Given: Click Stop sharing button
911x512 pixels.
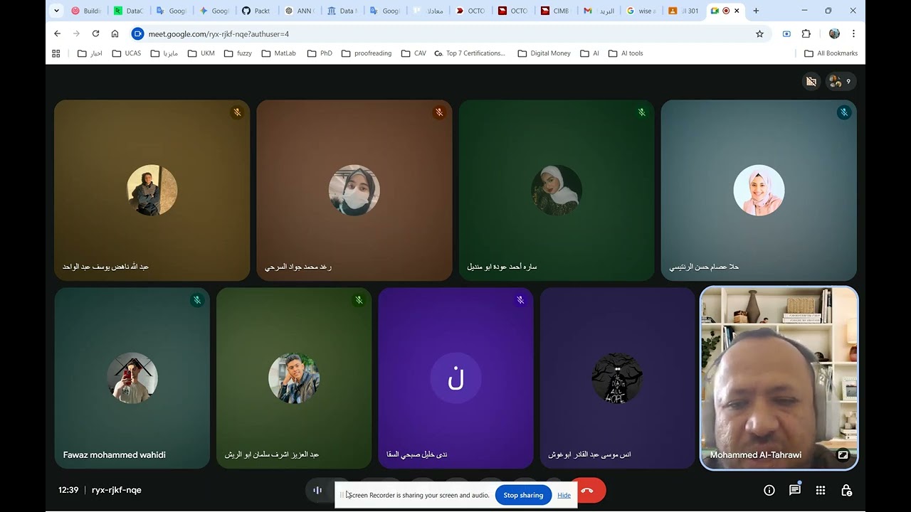Looking at the screenshot, I should [523, 495].
